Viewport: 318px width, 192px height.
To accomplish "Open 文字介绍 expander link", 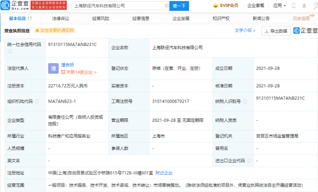I will (245, 30).
